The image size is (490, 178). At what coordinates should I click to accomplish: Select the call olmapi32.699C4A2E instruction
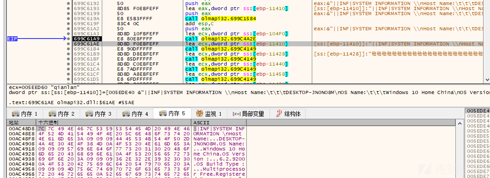[221, 39]
